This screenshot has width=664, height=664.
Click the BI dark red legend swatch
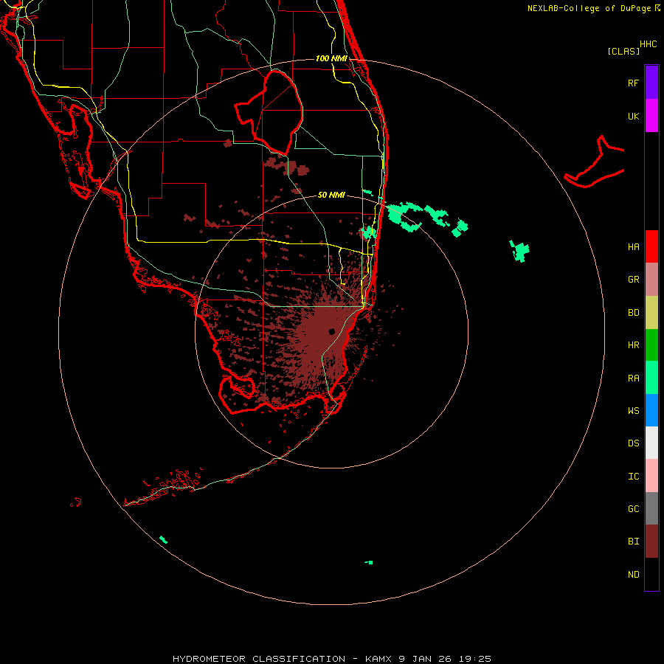click(651, 542)
